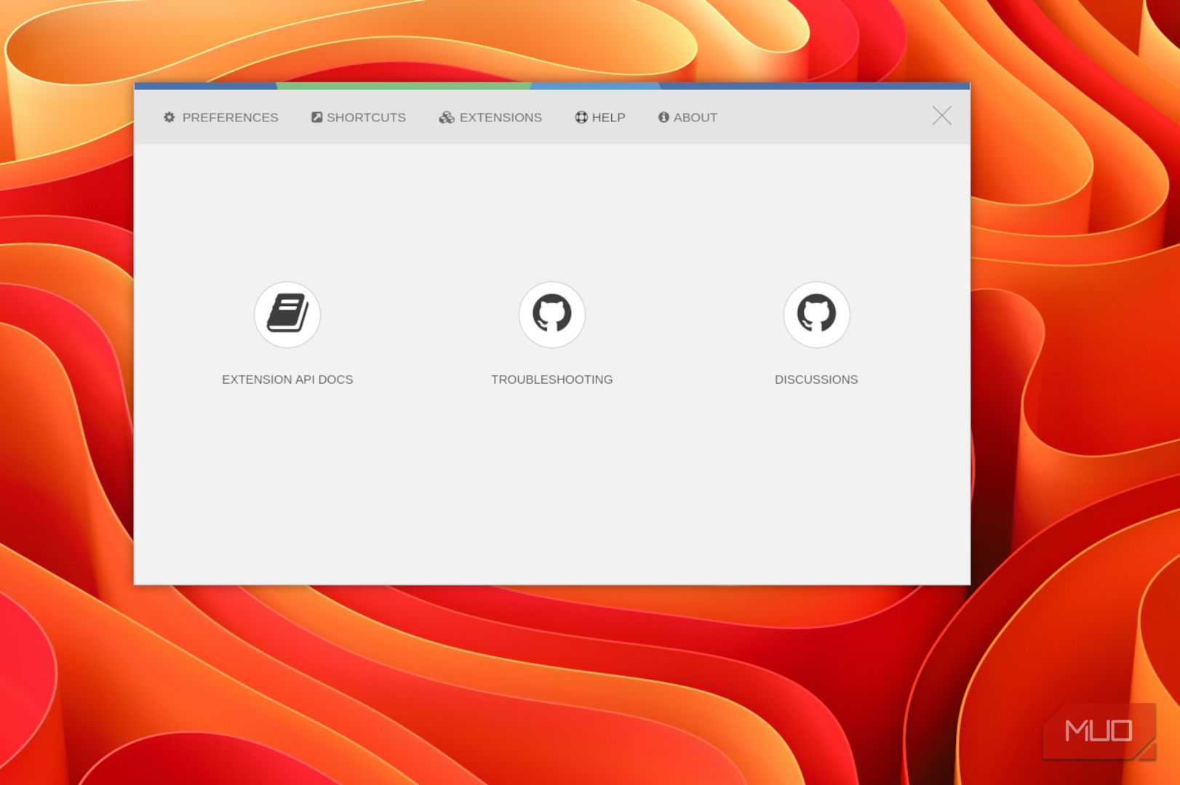
Task: Open the Discussions GitHub icon
Action: 816,315
